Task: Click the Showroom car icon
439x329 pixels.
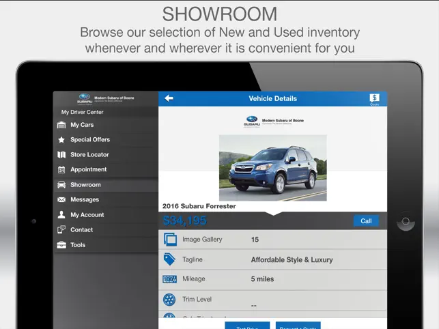Action: tap(61, 185)
